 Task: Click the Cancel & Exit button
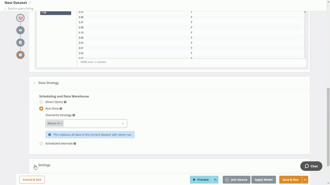[x=32, y=180]
